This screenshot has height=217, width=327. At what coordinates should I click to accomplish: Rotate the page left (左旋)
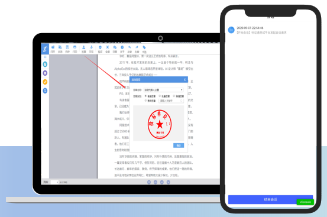click(x=129, y=49)
